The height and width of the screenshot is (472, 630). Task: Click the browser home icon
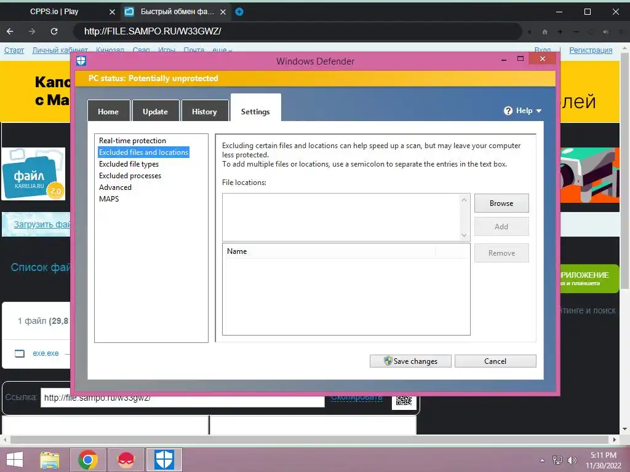click(545, 32)
